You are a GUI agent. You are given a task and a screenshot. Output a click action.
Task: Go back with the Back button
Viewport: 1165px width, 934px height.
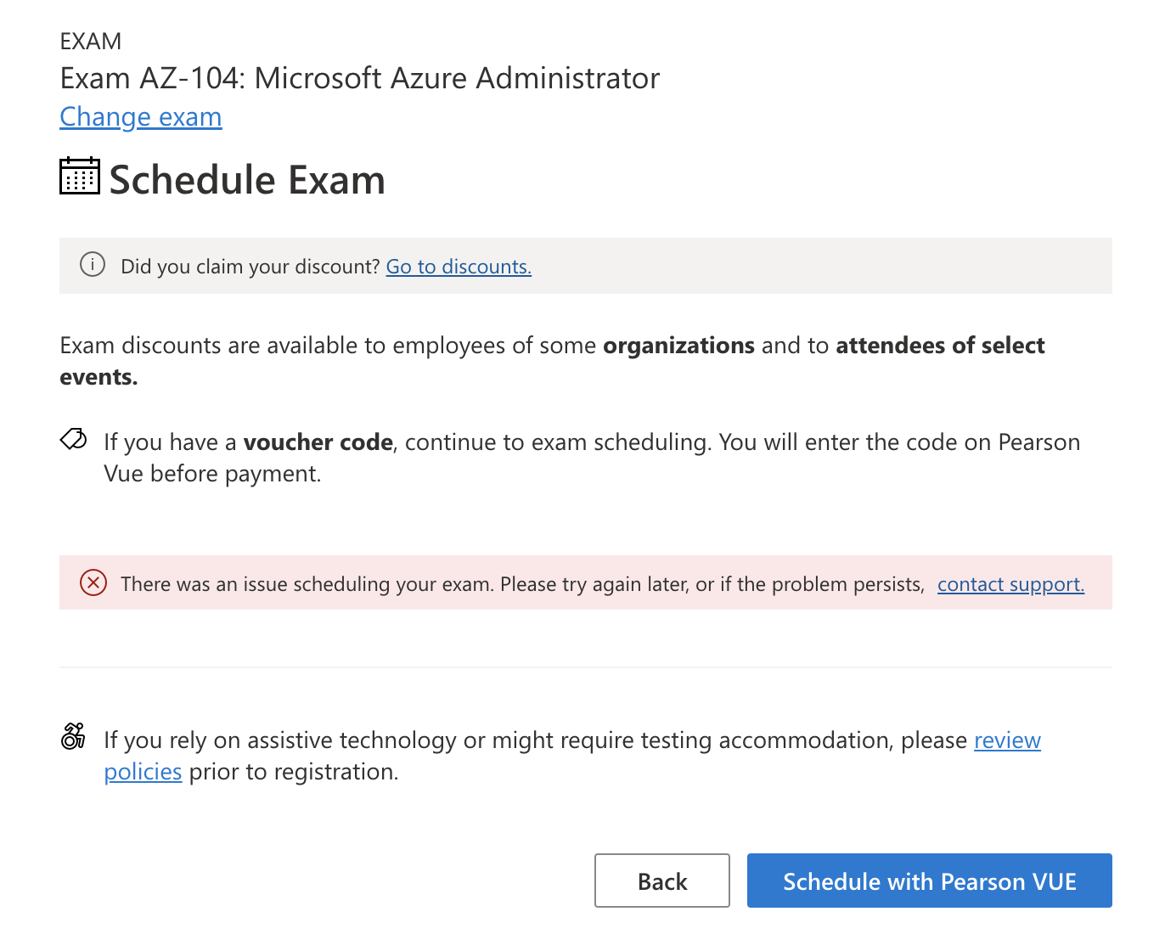click(x=662, y=881)
